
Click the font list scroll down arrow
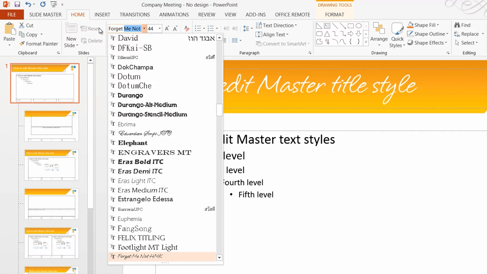219,258
